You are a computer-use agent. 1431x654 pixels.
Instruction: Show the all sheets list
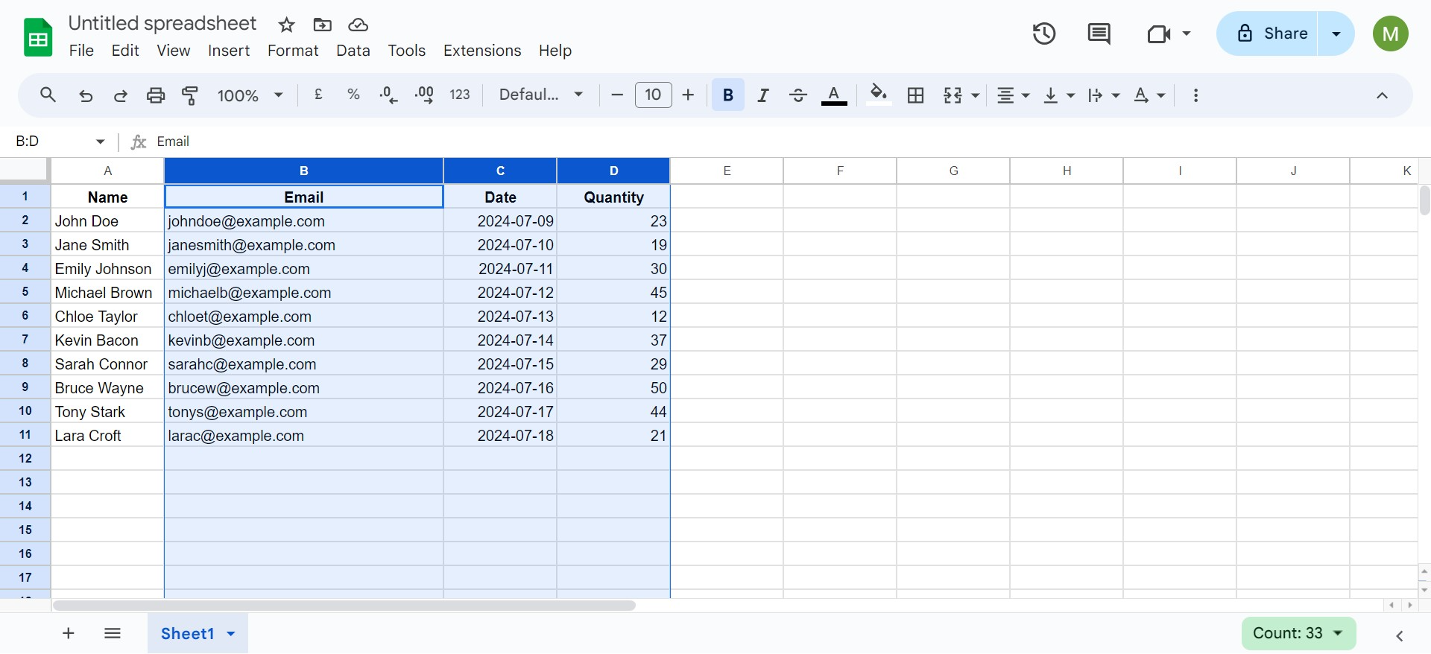(x=113, y=633)
